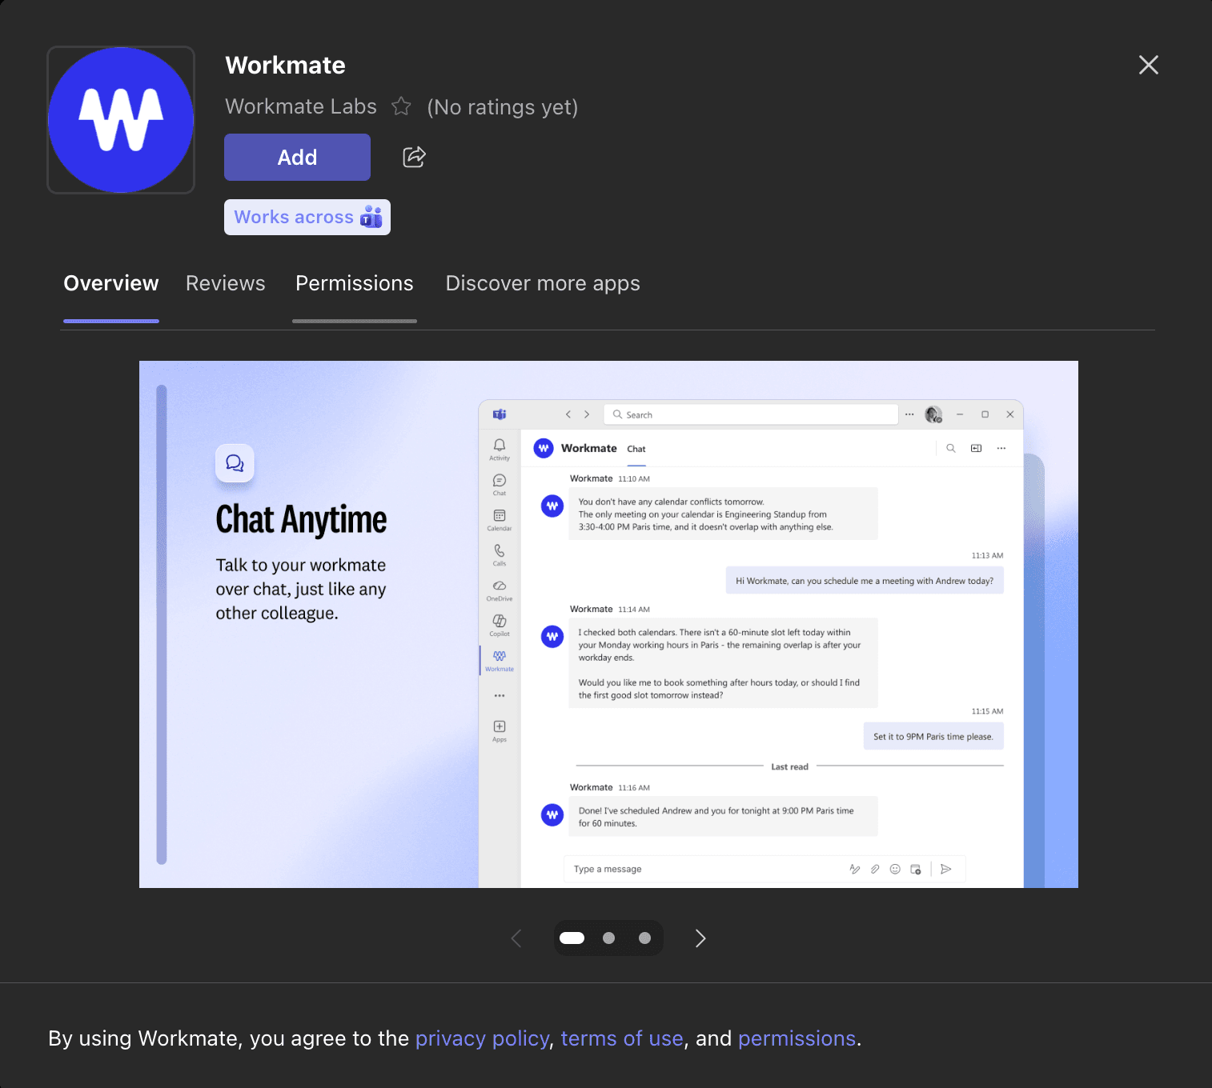
Task: Open Discover more apps tab
Action: coord(543,283)
